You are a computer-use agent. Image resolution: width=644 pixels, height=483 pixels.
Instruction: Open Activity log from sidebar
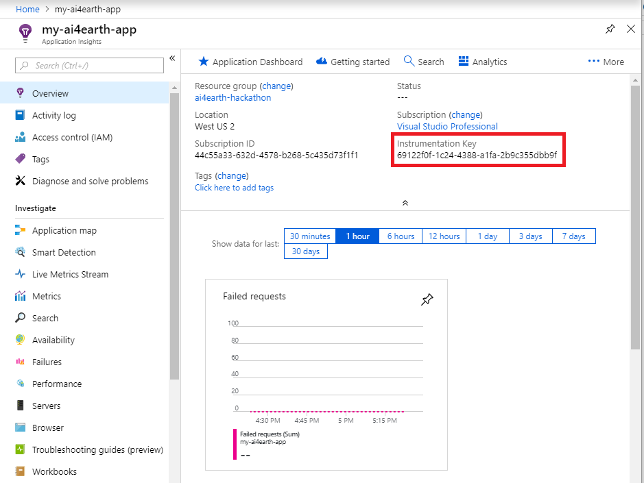pyautogui.click(x=84, y=115)
